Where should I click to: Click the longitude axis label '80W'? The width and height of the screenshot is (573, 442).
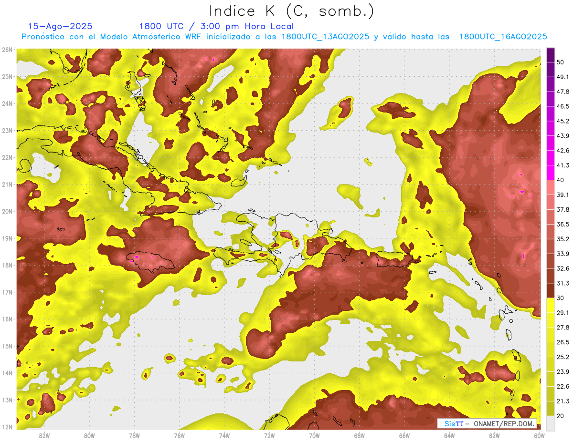[89, 435]
